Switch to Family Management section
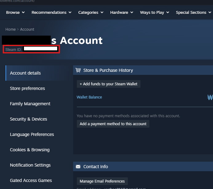This screenshot has width=213, height=189. 30,104
